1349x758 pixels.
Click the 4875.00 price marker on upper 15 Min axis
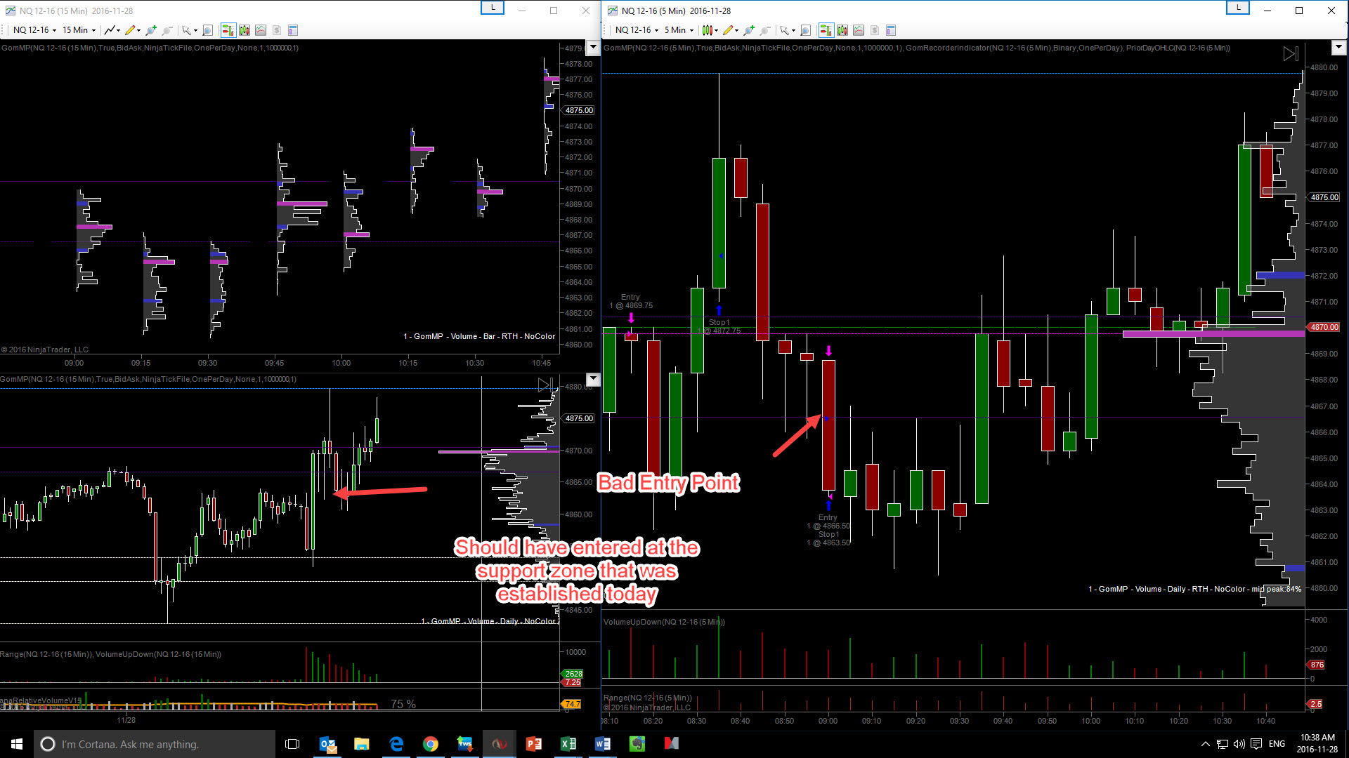pyautogui.click(x=580, y=110)
